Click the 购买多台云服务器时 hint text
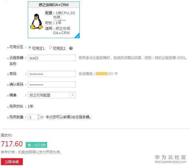Screen dimensions: 190x166 [133, 58]
